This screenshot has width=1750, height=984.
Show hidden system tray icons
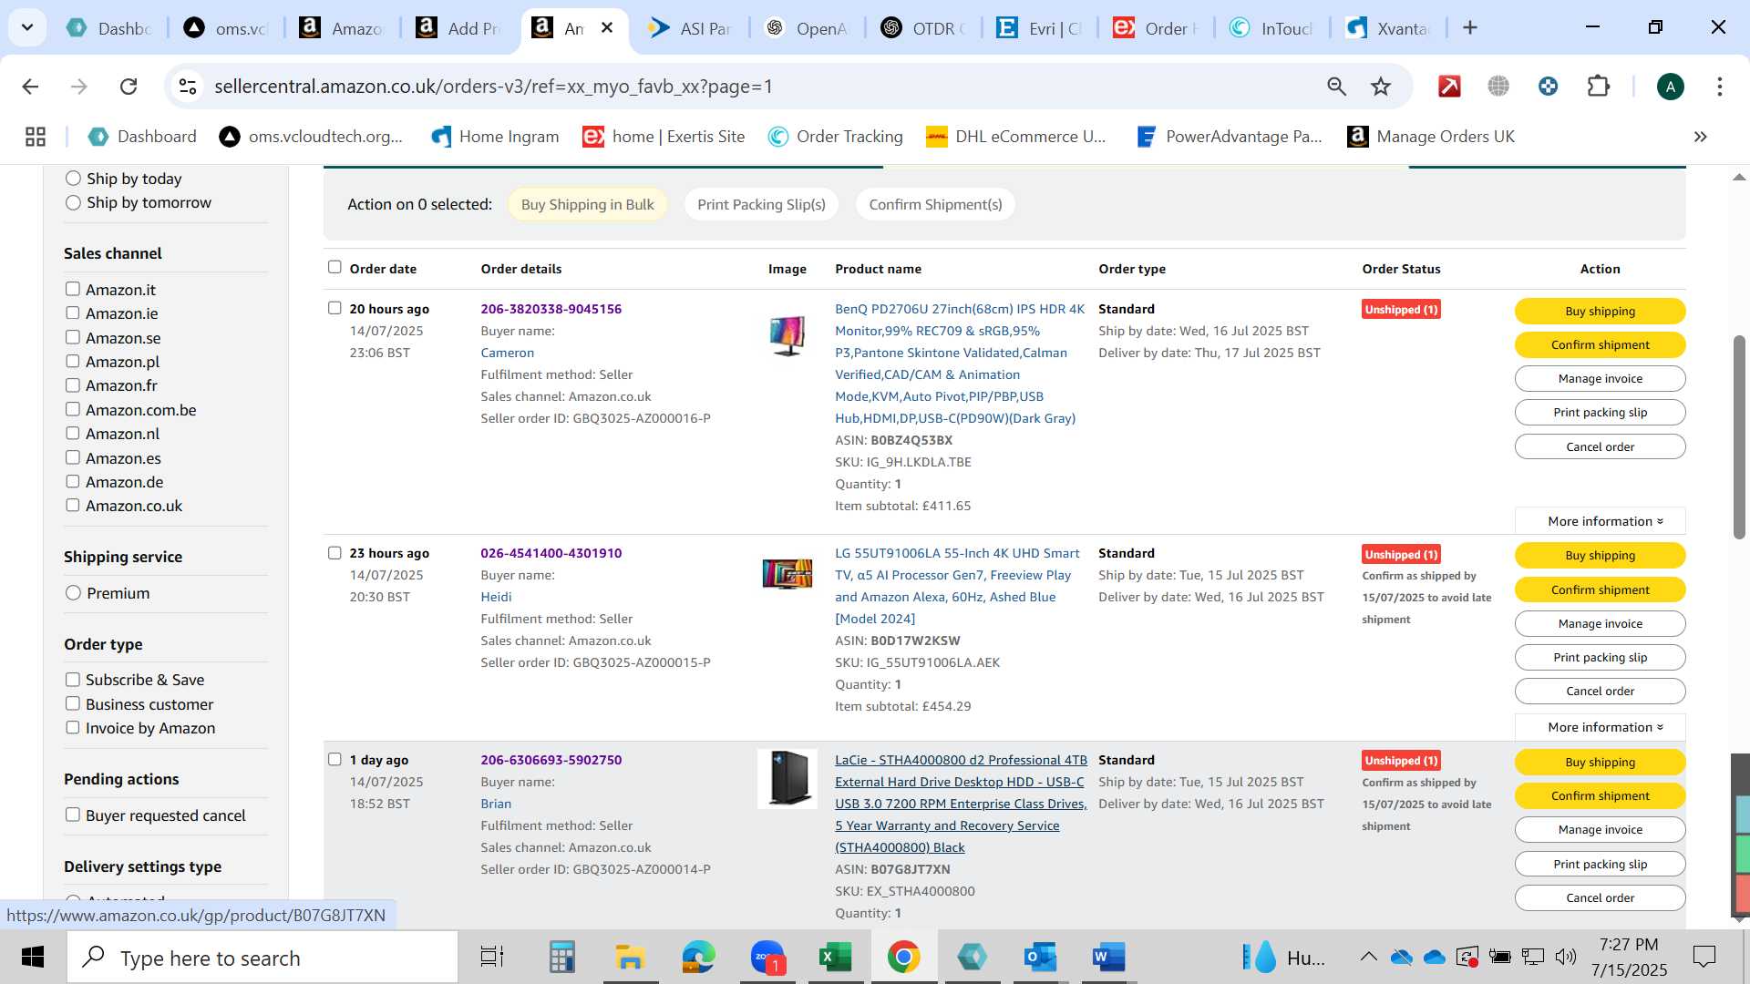pos(1368,957)
